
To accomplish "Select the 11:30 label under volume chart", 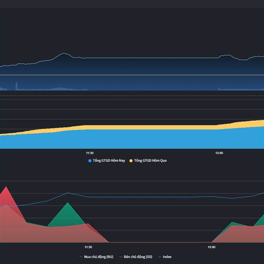I will [90, 153].
